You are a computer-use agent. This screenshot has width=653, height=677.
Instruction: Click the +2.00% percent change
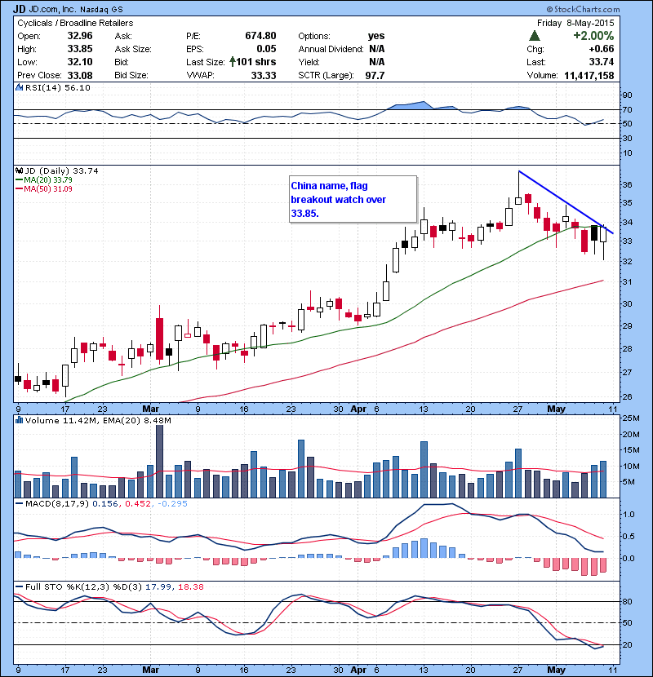[x=593, y=36]
